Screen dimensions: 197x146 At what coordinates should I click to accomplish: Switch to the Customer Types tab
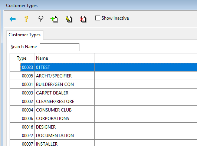coord(24,35)
